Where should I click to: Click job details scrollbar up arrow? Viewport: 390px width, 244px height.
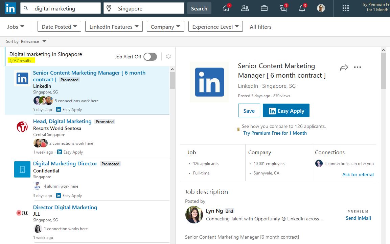pyautogui.click(x=383, y=50)
